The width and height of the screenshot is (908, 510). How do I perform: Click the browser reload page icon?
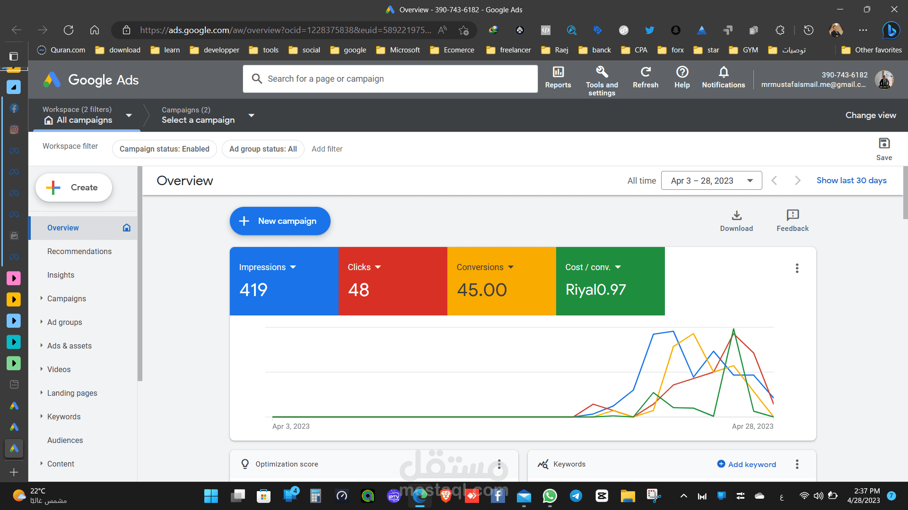[69, 30]
